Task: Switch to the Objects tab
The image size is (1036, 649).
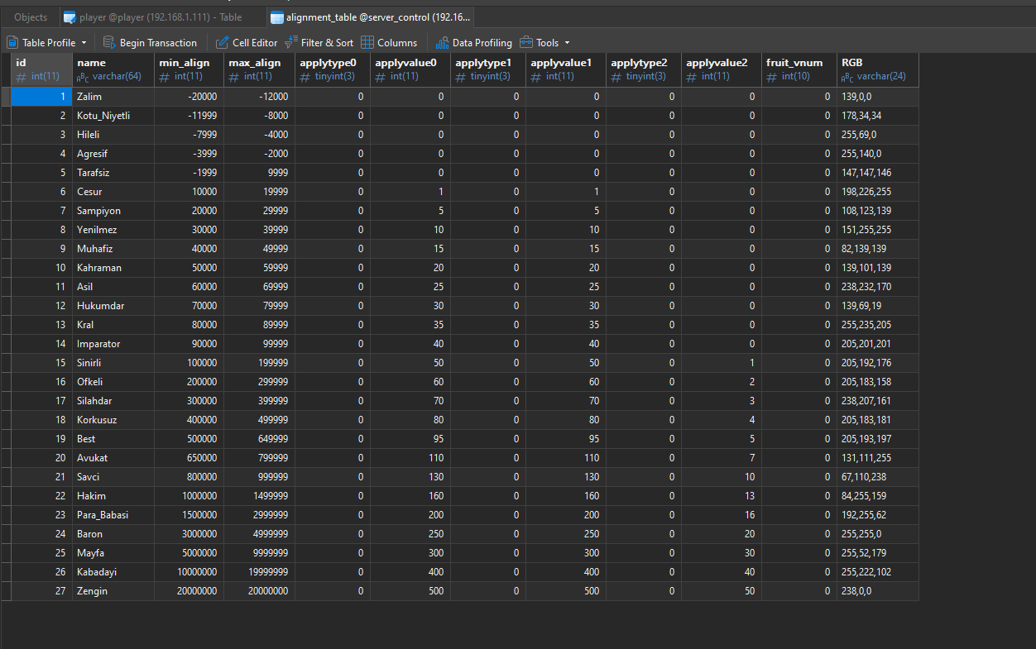Action: 31,17
